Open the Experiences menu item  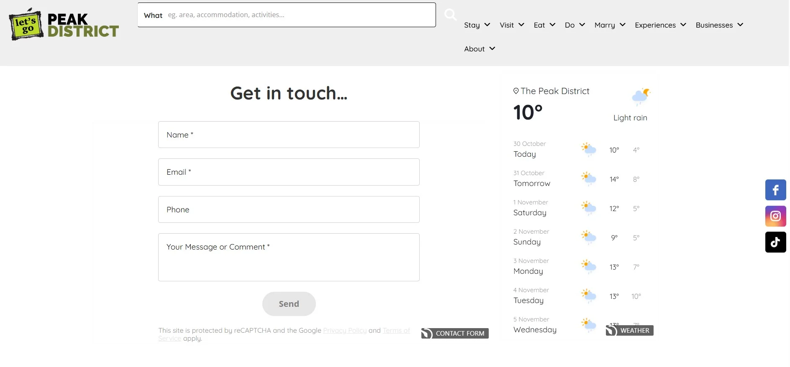655,25
